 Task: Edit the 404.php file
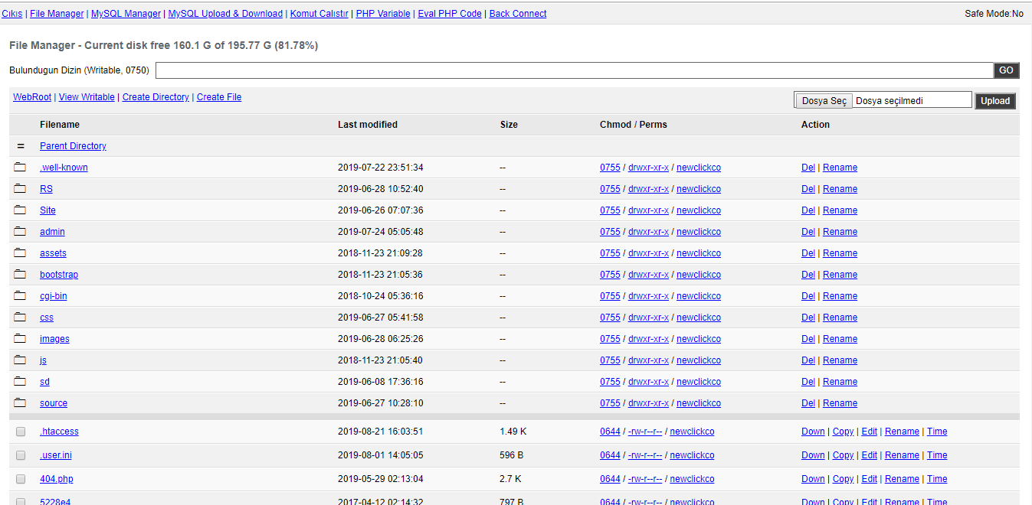click(x=869, y=479)
